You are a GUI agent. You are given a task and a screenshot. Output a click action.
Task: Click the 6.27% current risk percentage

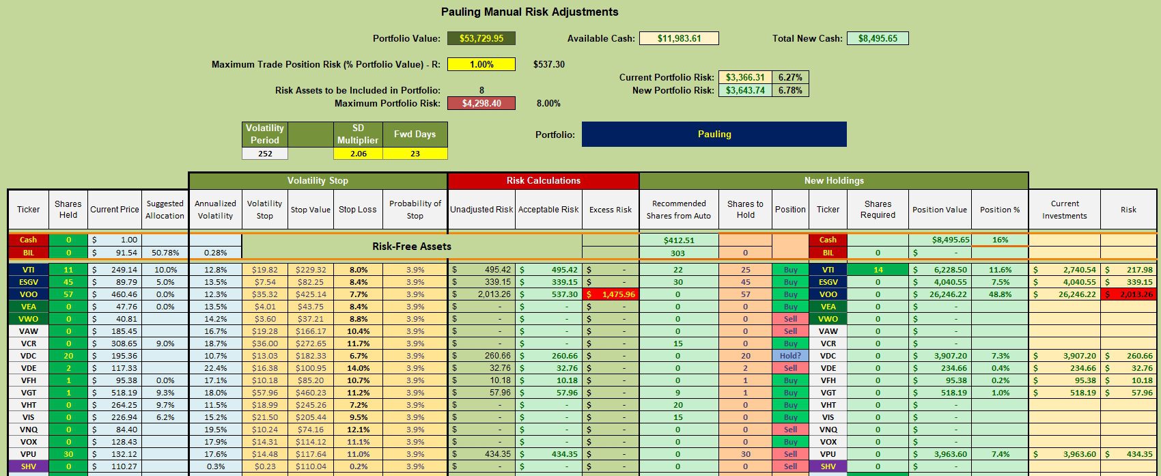(790, 77)
